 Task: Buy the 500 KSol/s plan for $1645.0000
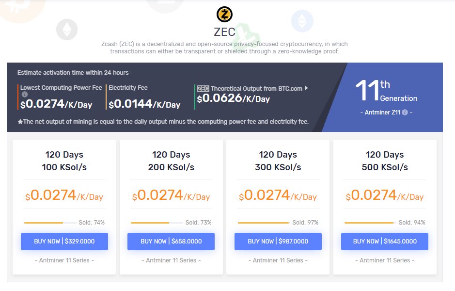(x=384, y=242)
